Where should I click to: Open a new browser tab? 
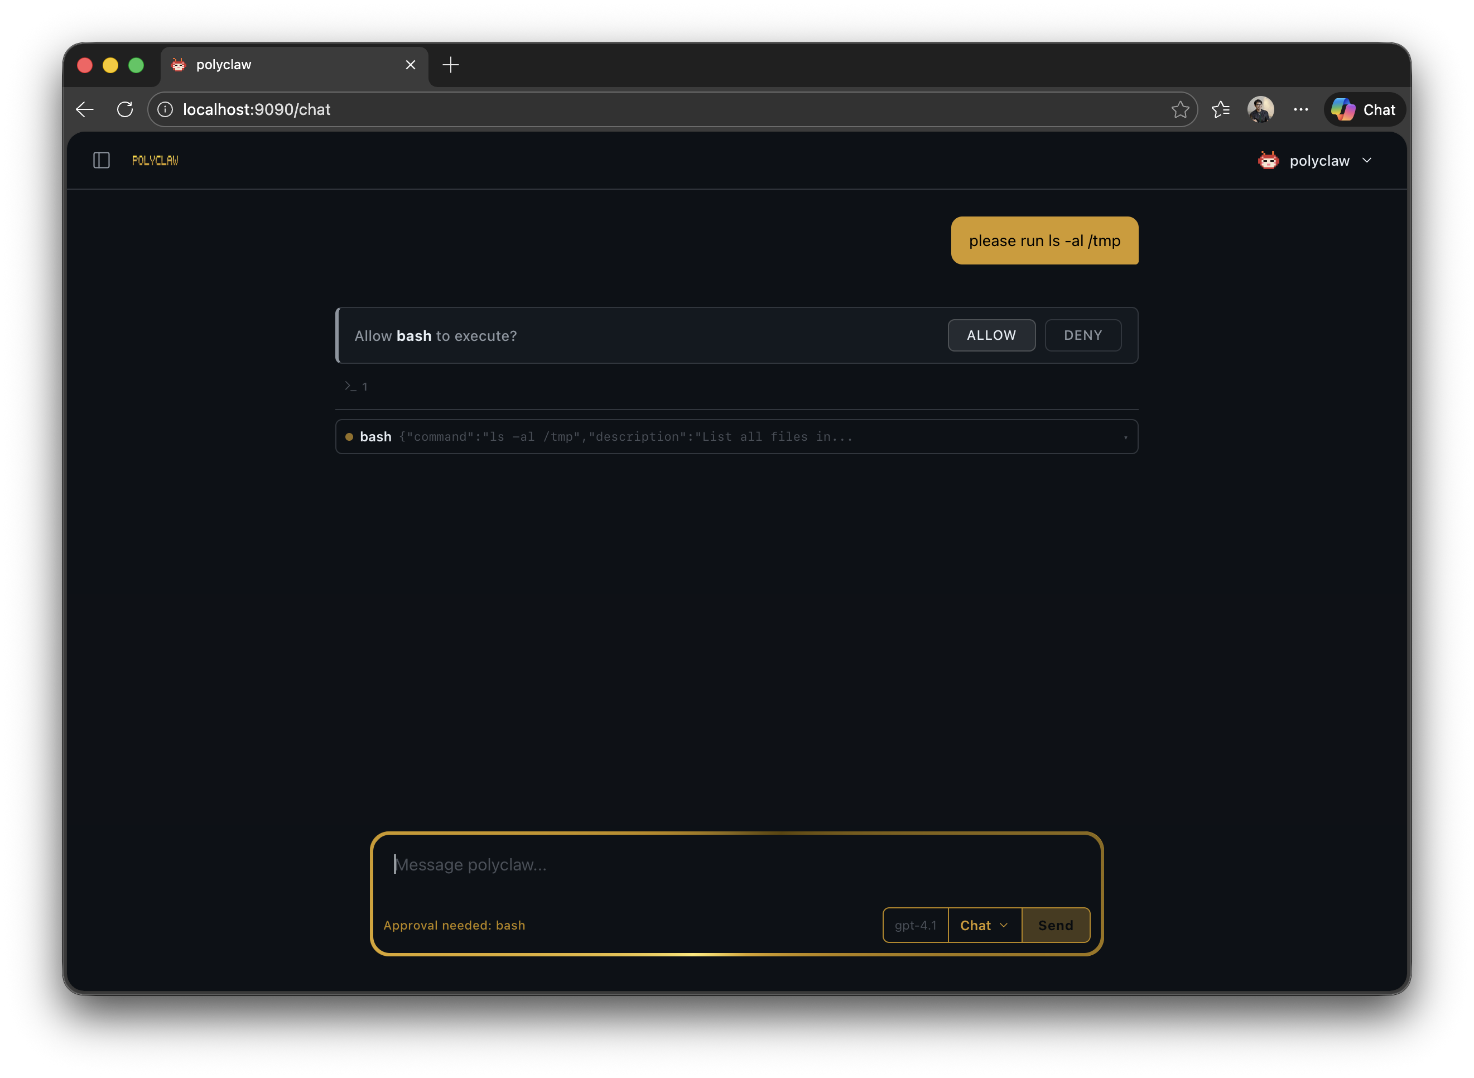[450, 65]
